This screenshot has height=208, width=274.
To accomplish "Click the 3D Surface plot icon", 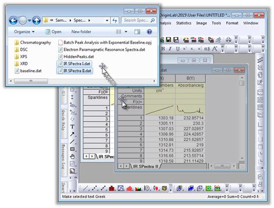I will point(191,188).
